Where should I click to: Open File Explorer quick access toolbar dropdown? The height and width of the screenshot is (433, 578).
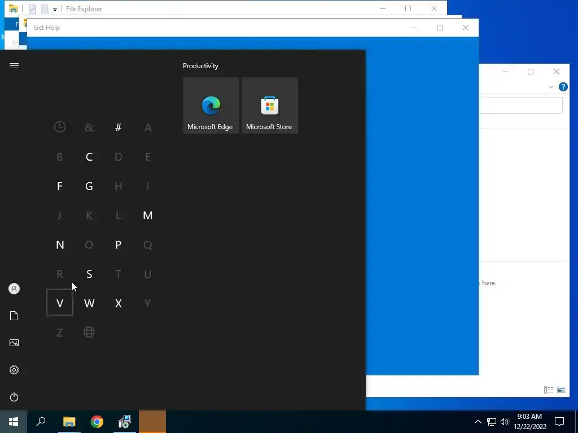pyautogui.click(x=55, y=9)
